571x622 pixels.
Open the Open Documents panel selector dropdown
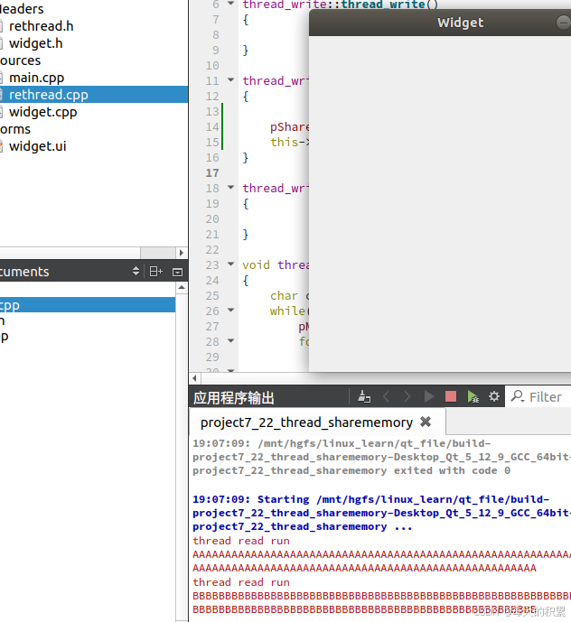136,271
